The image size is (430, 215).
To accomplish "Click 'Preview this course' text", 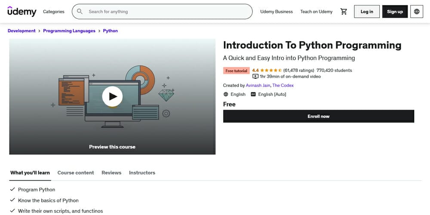I will tap(112, 147).
